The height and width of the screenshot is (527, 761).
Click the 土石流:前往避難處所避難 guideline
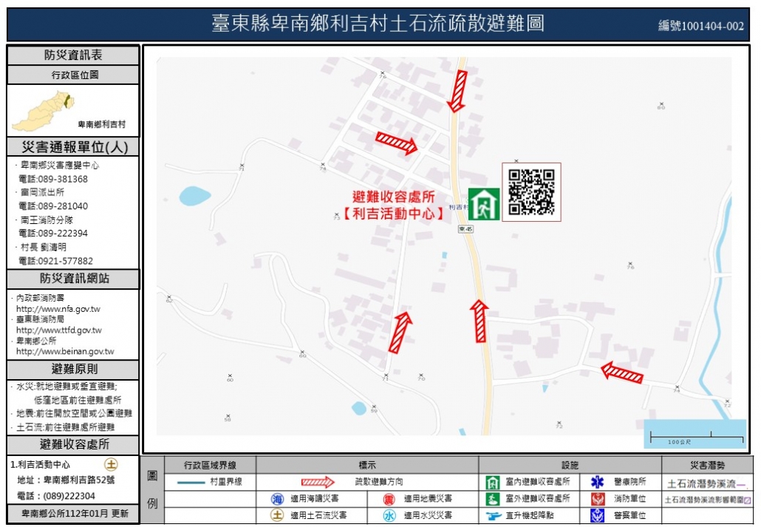coord(66,427)
